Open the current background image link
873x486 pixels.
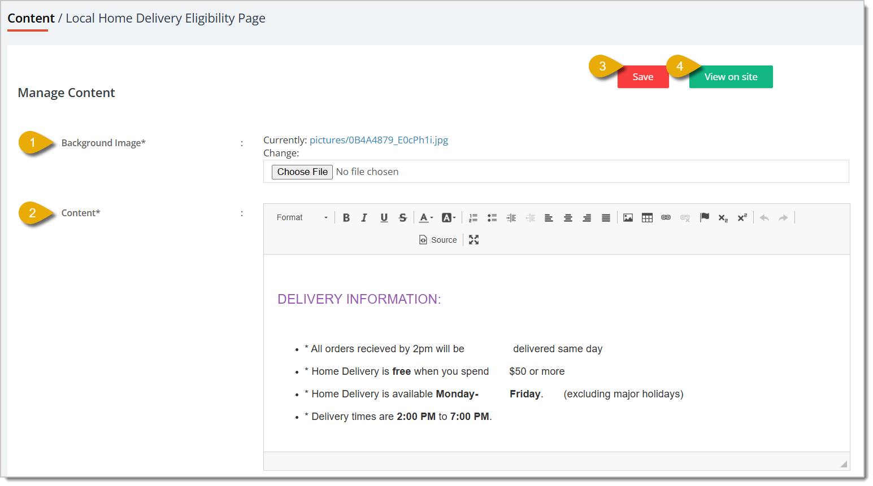379,140
